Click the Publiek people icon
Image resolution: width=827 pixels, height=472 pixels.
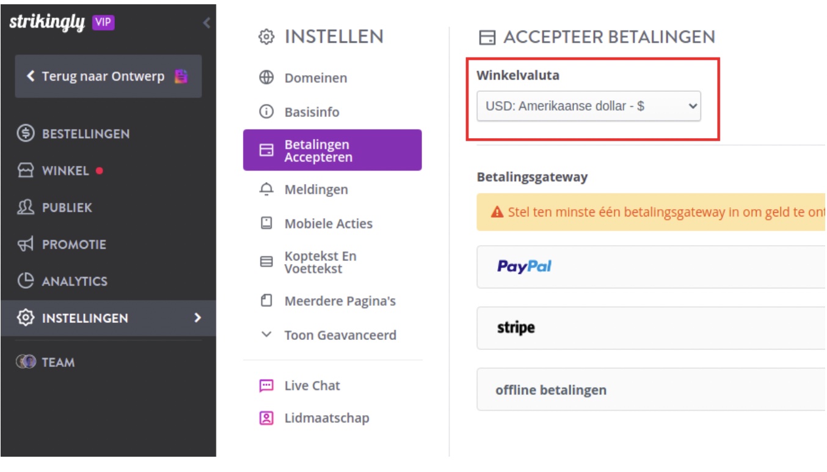point(26,207)
